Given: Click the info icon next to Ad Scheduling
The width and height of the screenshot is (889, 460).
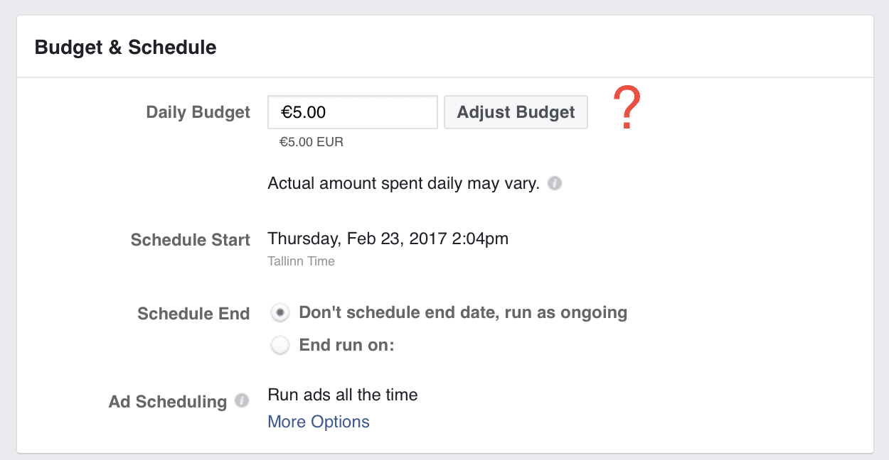Looking at the screenshot, I should (243, 401).
